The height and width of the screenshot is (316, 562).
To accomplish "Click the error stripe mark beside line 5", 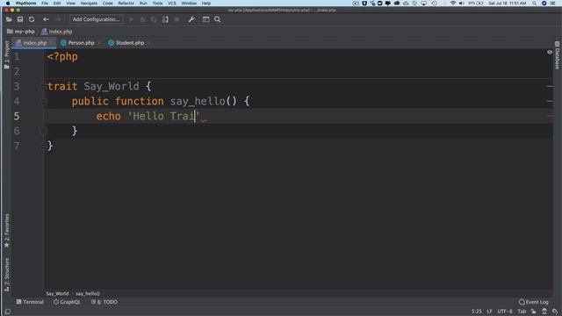I will click(x=550, y=116).
